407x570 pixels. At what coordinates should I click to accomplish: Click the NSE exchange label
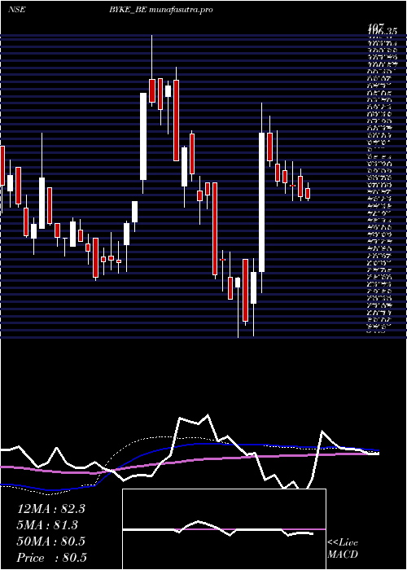[16, 10]
